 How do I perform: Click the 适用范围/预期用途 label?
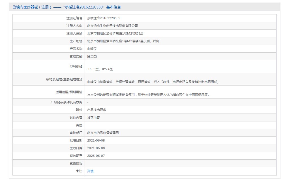click(x=69, y=92)
